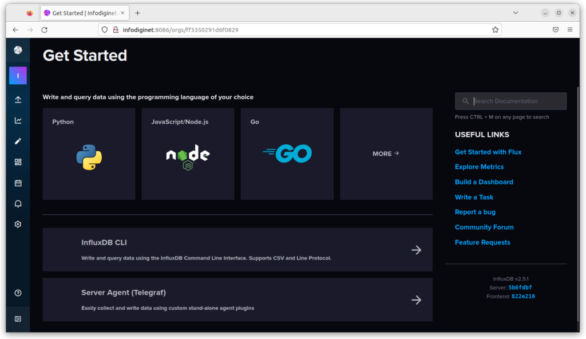Open the Write a Task link
586x339 pixels.
click(474, 197)
